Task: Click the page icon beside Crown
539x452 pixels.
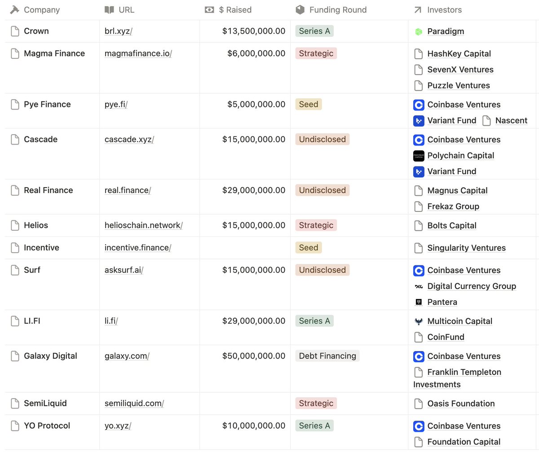Action: pyautogui.click(x=14, y=31)
